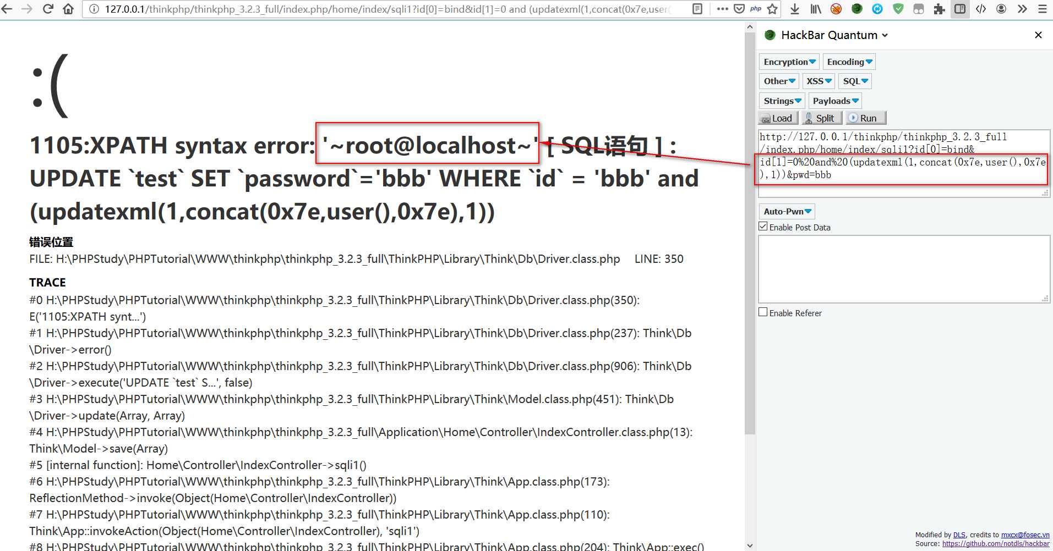Click into the HackBar URL text area
The height and width of the screenshot is (551, 1053).
click(x=904, y=163)
